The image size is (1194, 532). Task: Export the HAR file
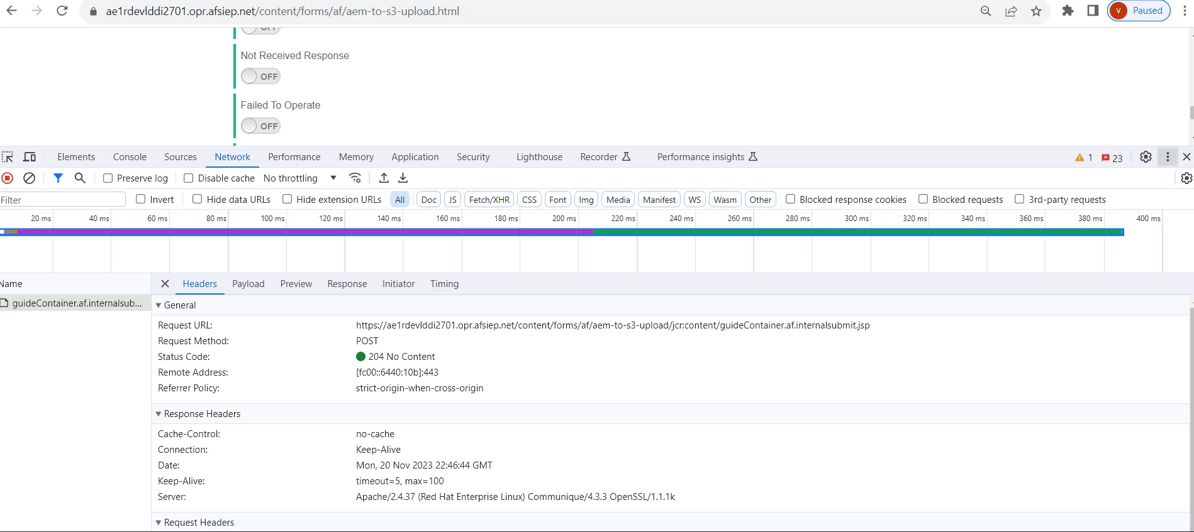click(403, 178)
